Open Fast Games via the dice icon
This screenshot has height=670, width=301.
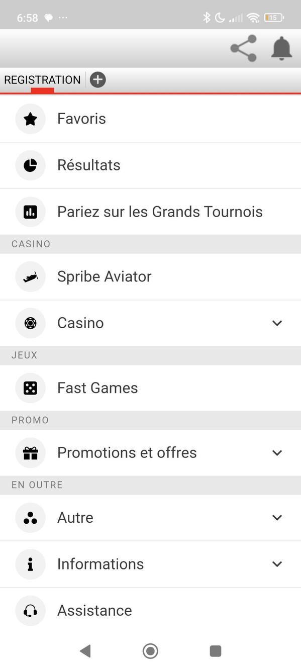coord(30,388)
